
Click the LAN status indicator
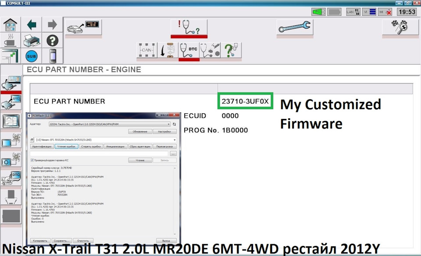pos(353,12)
